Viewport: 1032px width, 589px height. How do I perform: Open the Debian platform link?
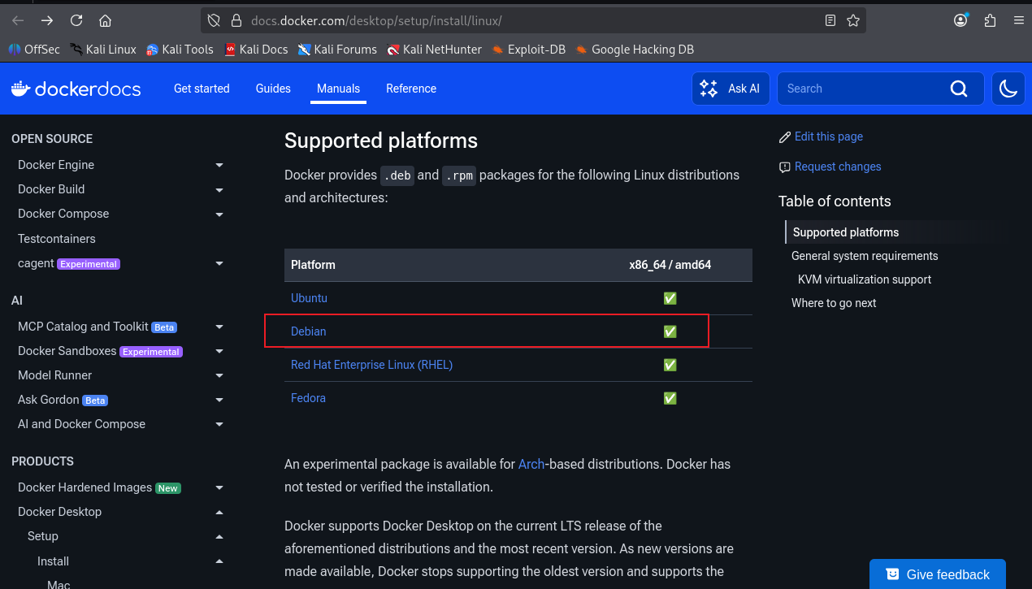click(309, 331)
